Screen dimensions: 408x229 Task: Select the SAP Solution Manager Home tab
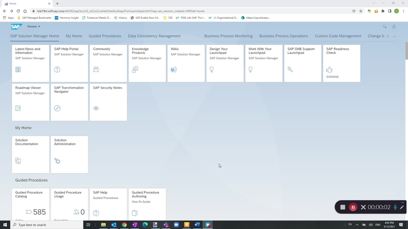[35, 36]
